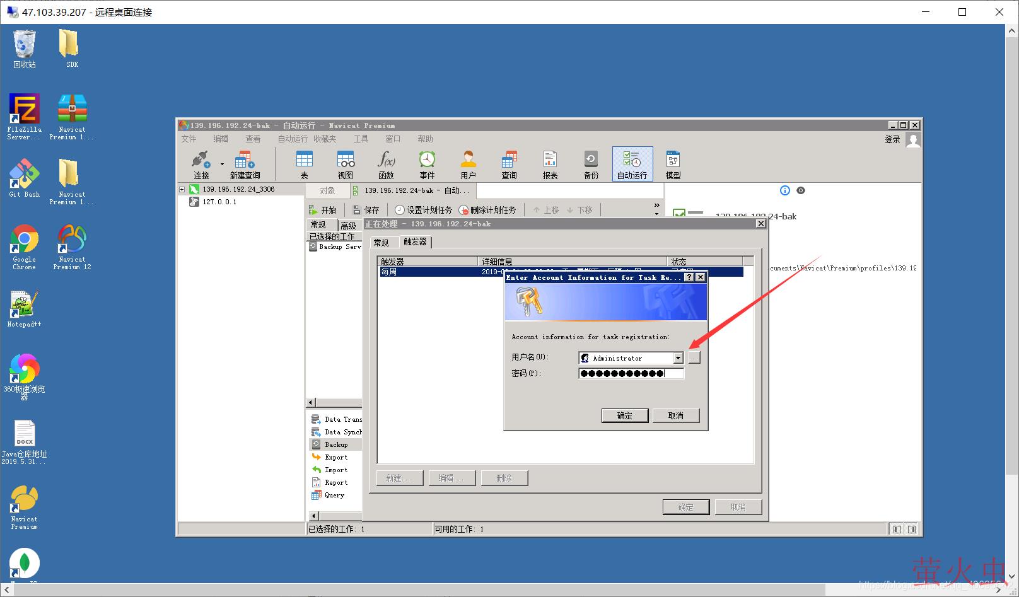Toggle the eye preview icon in right panel
Image resolution: width=1019 pixels, height=597 pixels.
pos(801,190)
